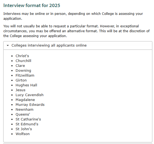Choose Fitzwilliam from the list

pyautogui.click(x=25, y=75)
